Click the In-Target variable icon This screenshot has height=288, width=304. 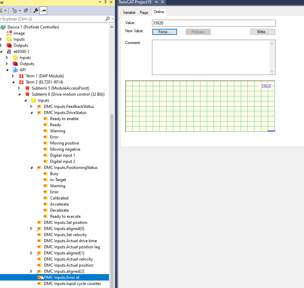pyautogui.click(x=46, y=180)
